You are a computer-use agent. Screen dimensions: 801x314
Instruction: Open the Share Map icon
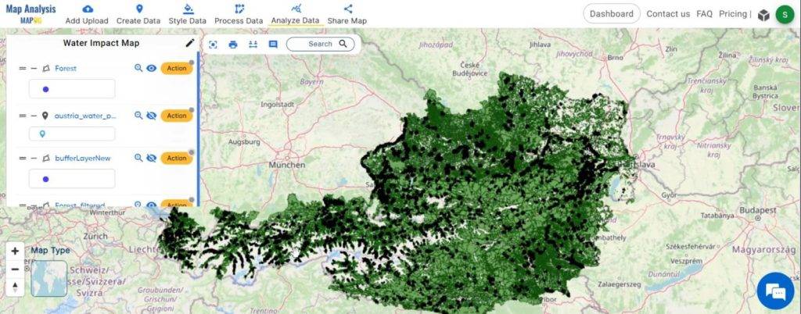(x=348, y=9)
